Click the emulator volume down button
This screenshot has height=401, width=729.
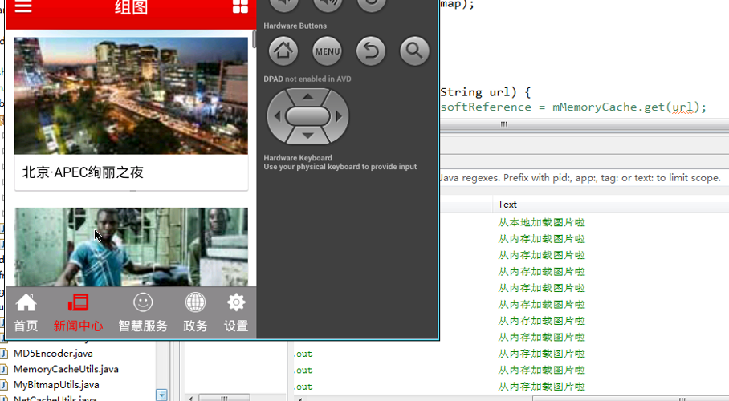(x=283, y=4)
